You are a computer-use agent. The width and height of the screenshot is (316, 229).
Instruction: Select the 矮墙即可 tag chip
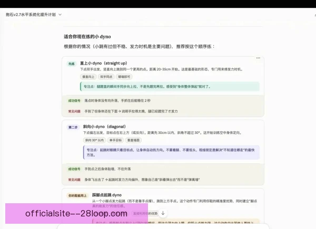pos(124,77)
